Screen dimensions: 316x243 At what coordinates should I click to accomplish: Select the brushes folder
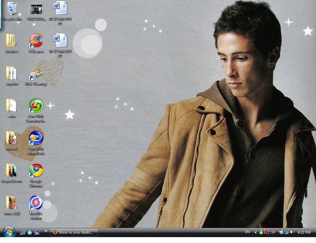click(12, 41)
